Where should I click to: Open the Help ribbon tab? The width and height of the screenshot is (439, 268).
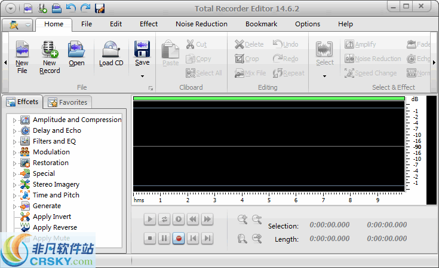pyautogui.click(x=345, y=24)
